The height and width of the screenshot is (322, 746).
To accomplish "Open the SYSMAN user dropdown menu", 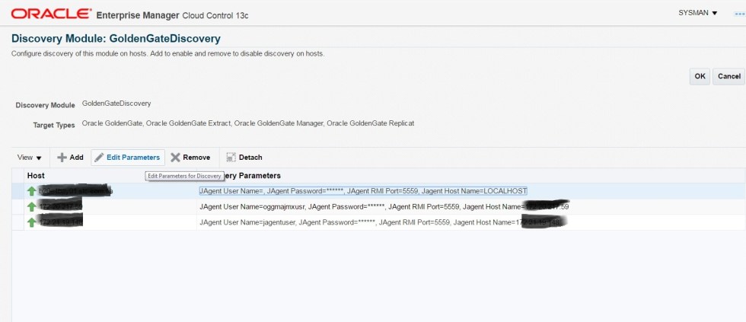I will [697, 13].
